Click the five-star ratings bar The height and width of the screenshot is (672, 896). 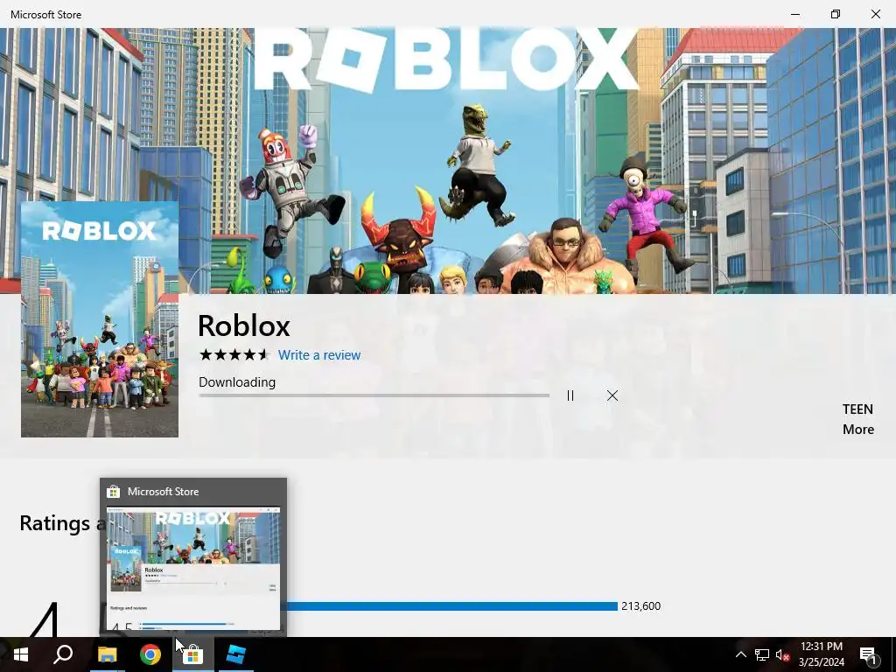pyautogui.click(x=452, y=606)
